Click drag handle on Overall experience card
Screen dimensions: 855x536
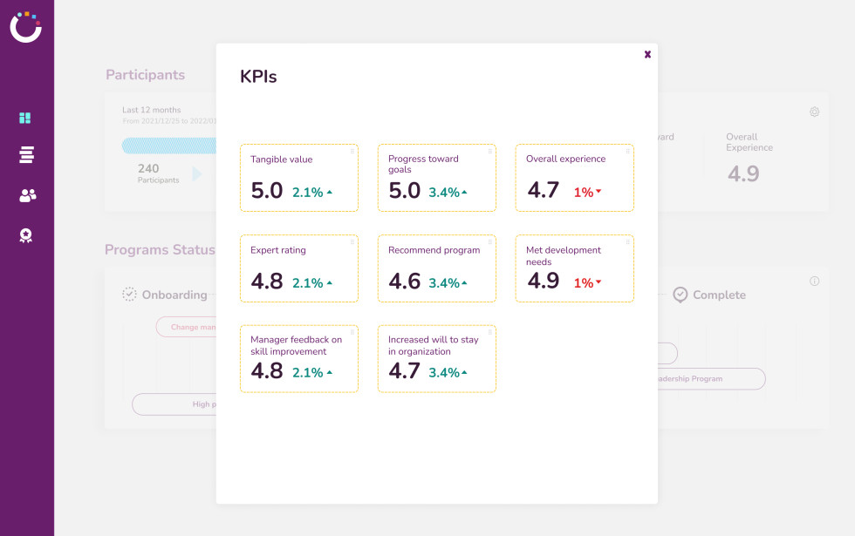tap(627, 151)
